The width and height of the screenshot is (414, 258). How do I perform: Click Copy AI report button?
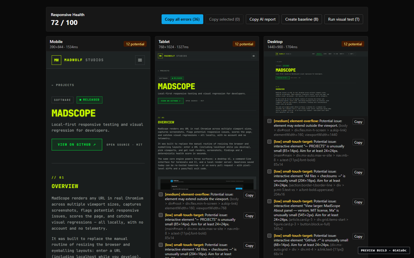click(x=262, y=19)
